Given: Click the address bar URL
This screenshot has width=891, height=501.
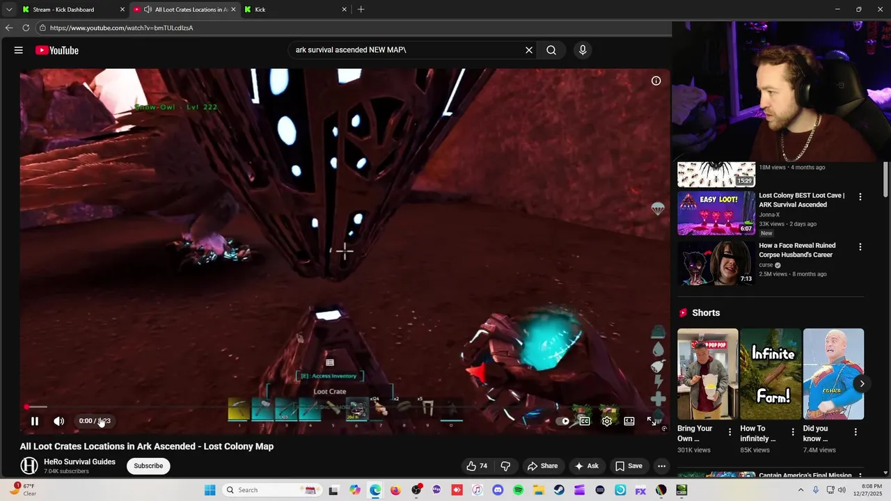Looking at the screenshot, I should [x=121, y=28].
